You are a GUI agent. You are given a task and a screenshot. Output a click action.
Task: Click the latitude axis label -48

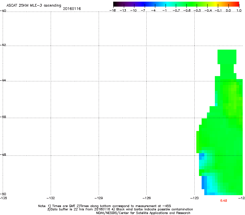3,154
